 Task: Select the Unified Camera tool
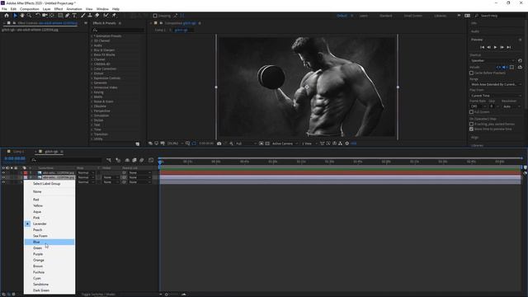45,16
